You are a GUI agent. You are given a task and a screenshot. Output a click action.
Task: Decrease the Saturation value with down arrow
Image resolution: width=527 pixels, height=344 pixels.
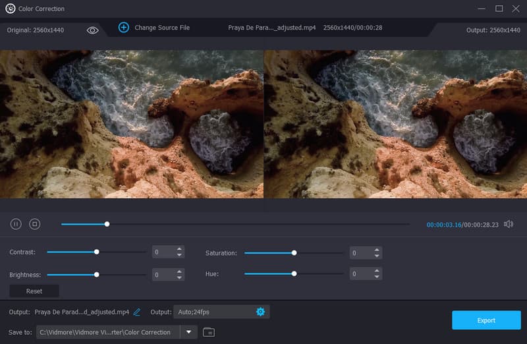pos(377,256)
